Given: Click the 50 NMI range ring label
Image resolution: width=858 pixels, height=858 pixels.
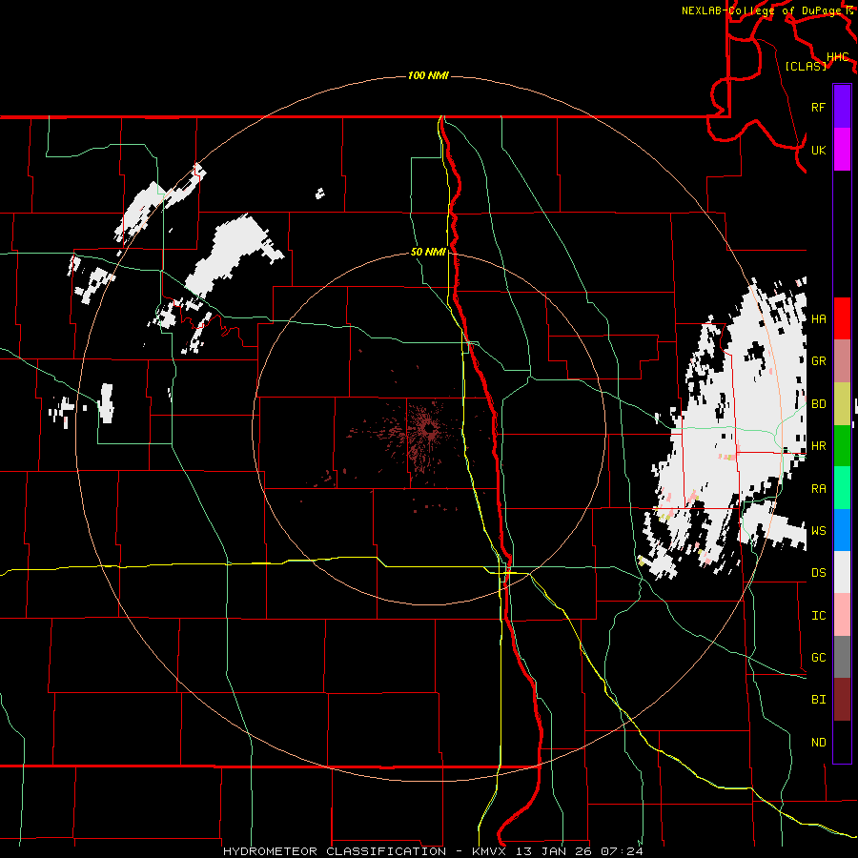Looking at the screenshot, I should [428, 252].
